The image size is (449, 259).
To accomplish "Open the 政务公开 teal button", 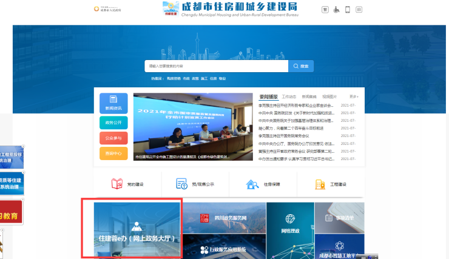I will point(113,123).
